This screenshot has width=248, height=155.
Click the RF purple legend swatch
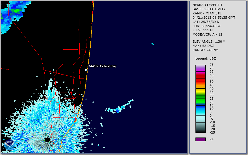[200, 139]
